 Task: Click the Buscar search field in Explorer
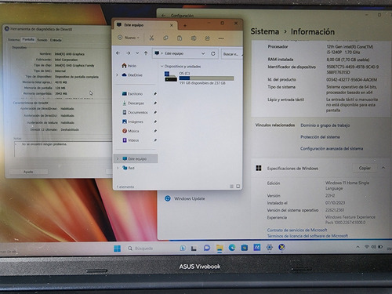[231, 54]
